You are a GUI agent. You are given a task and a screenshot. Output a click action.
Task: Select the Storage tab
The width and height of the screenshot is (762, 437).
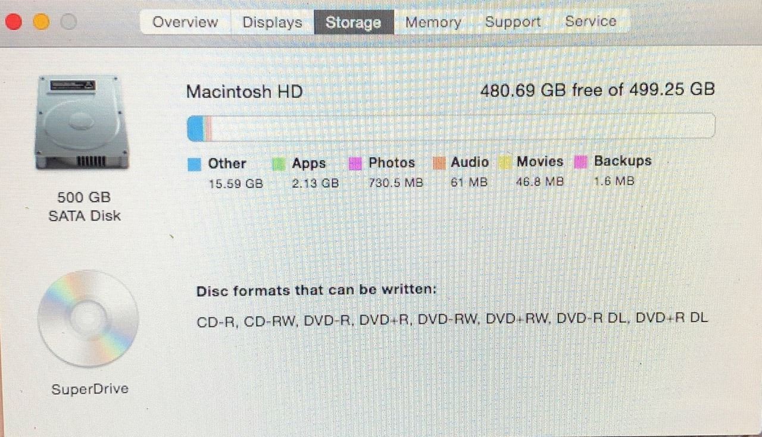(354, 23)
